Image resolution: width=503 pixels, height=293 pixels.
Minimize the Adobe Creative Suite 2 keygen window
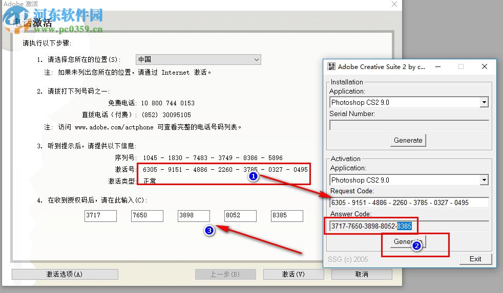[x=438, y=66]
